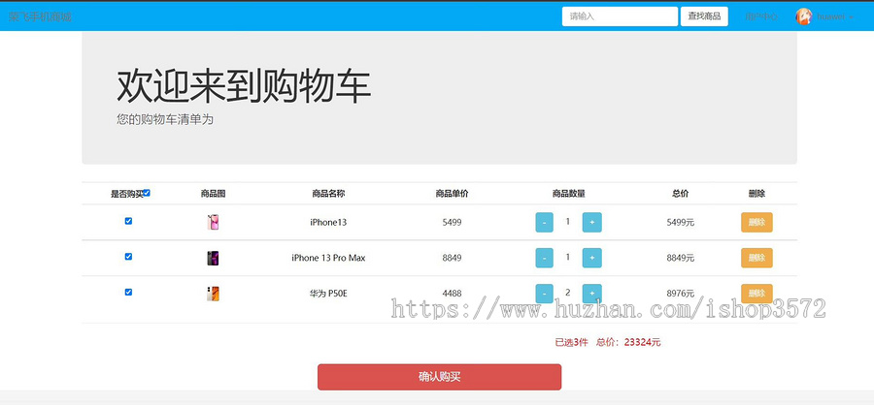Click the 华为 P50E product name
Screen dimensions: 874x405
(x=328, y=294)
